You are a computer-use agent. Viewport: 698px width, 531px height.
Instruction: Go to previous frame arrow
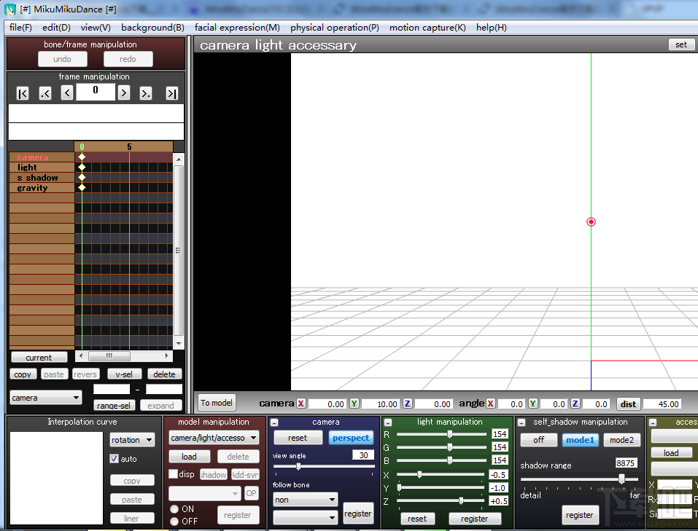[67, 93]
